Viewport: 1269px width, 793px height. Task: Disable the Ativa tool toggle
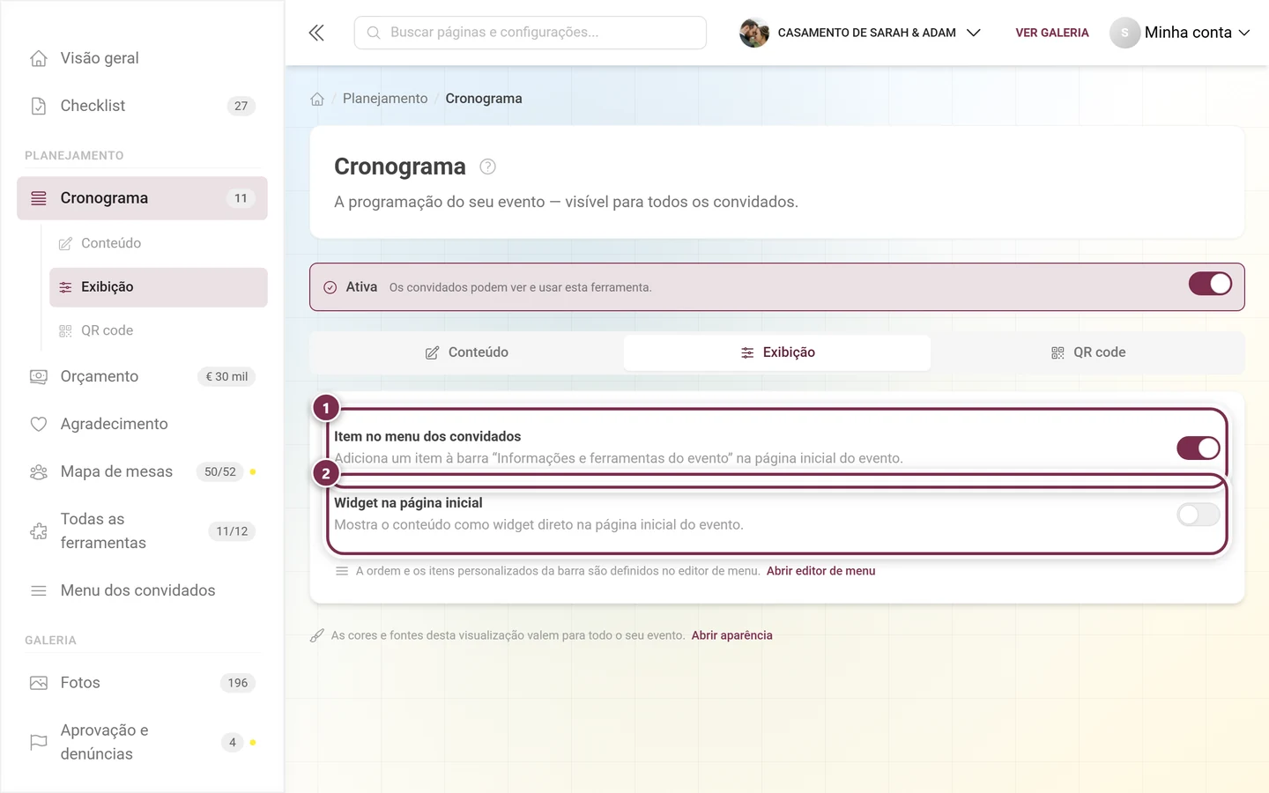point(1210,284)
